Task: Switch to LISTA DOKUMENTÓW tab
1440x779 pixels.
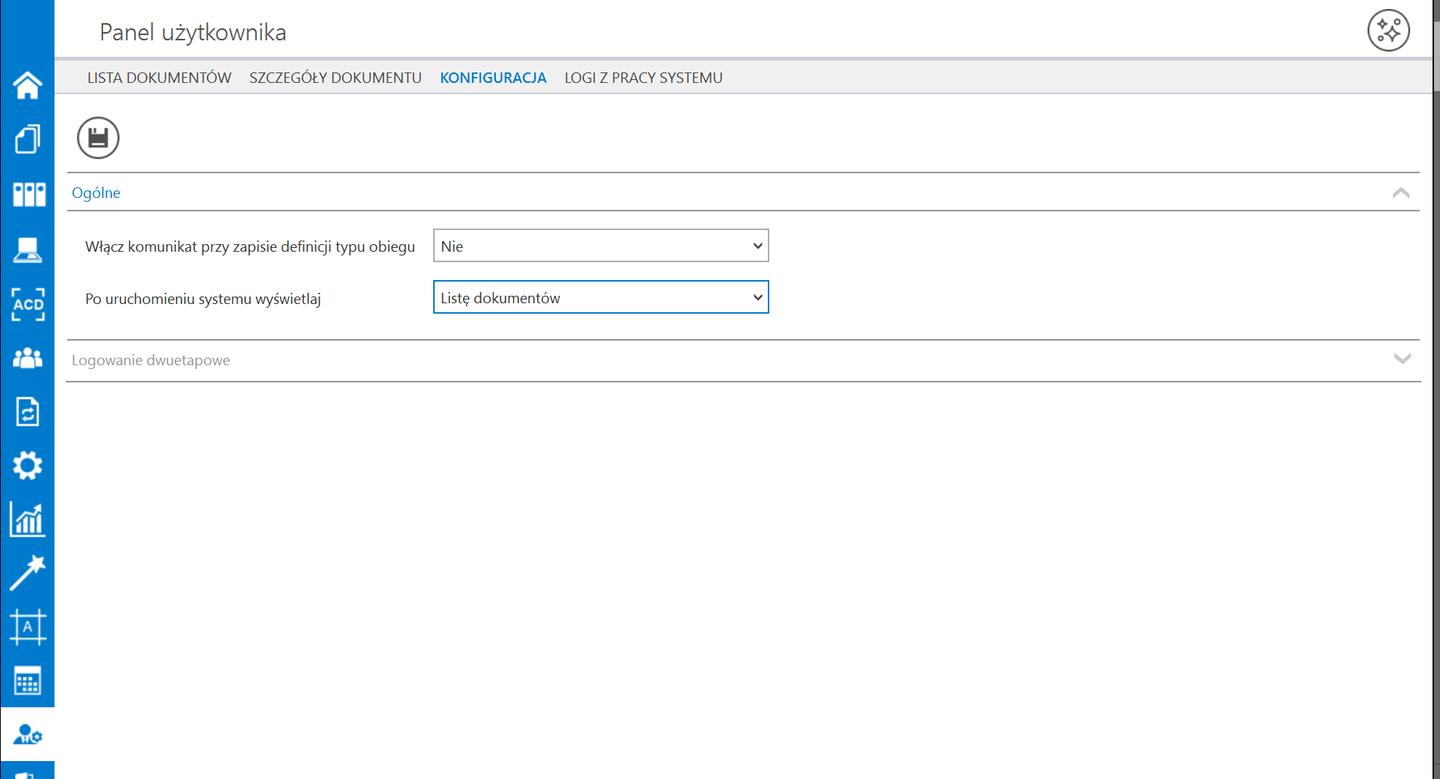Action: click(159, 78)
